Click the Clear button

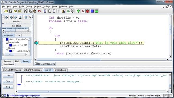point(8,81)
